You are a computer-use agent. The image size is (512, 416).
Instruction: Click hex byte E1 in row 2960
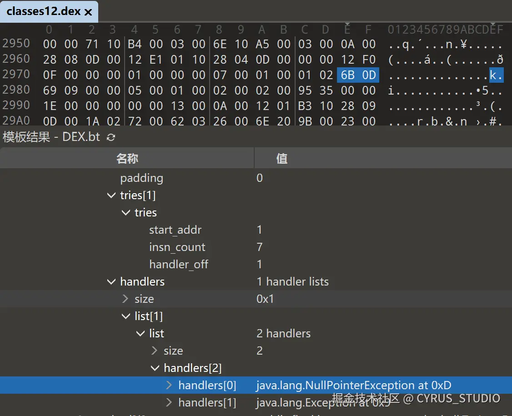156,60
